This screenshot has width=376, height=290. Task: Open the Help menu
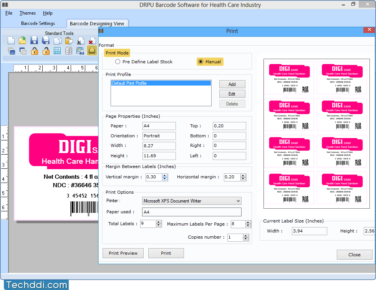[48, 13]
